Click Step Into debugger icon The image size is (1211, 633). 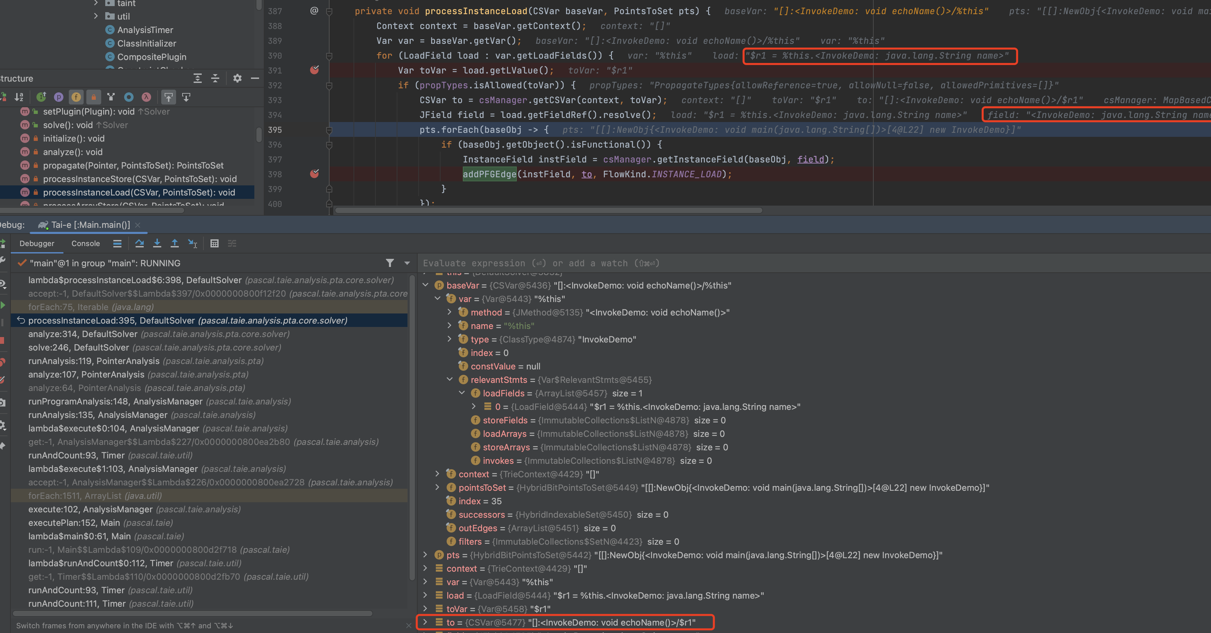pyautogui.click(x=157, y=243)
